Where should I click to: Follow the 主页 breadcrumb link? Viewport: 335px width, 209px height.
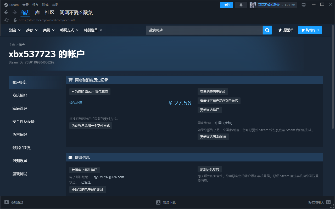(12, 45)
